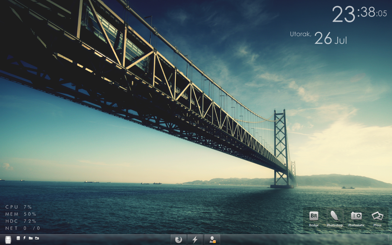This screenshot has width=392, height=245.
Task: Switch to the large lightning bolt taskbar button
Action: click(x=195, y=240)
